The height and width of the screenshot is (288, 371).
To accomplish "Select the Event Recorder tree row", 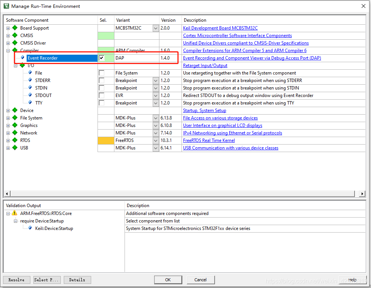I will [x=62, y=58].
